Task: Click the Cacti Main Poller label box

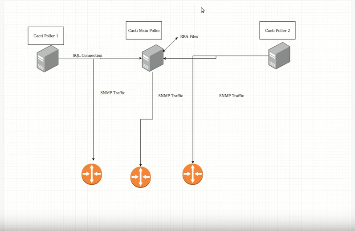Action: point(144,31)
